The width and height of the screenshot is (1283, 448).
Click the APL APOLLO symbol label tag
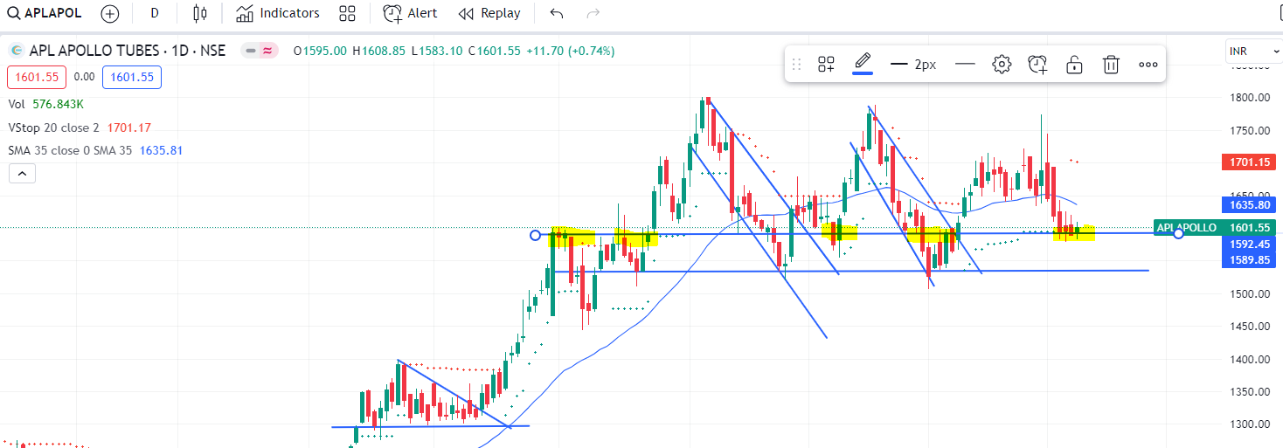pyautogui.click(x=1187, y=228)
